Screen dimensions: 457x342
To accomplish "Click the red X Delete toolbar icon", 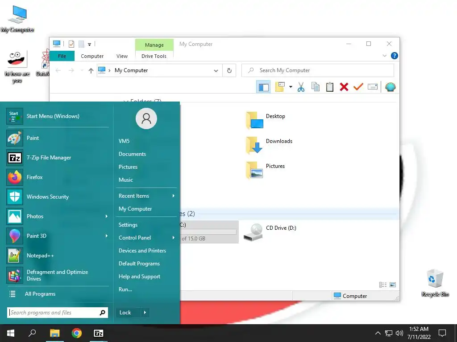I will 344,87.
